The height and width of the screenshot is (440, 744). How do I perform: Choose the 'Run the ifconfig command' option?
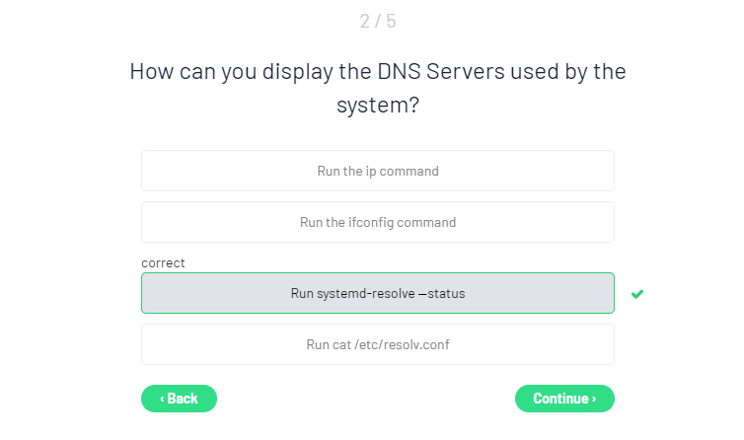pyautogui.click(x=378, y=222)
